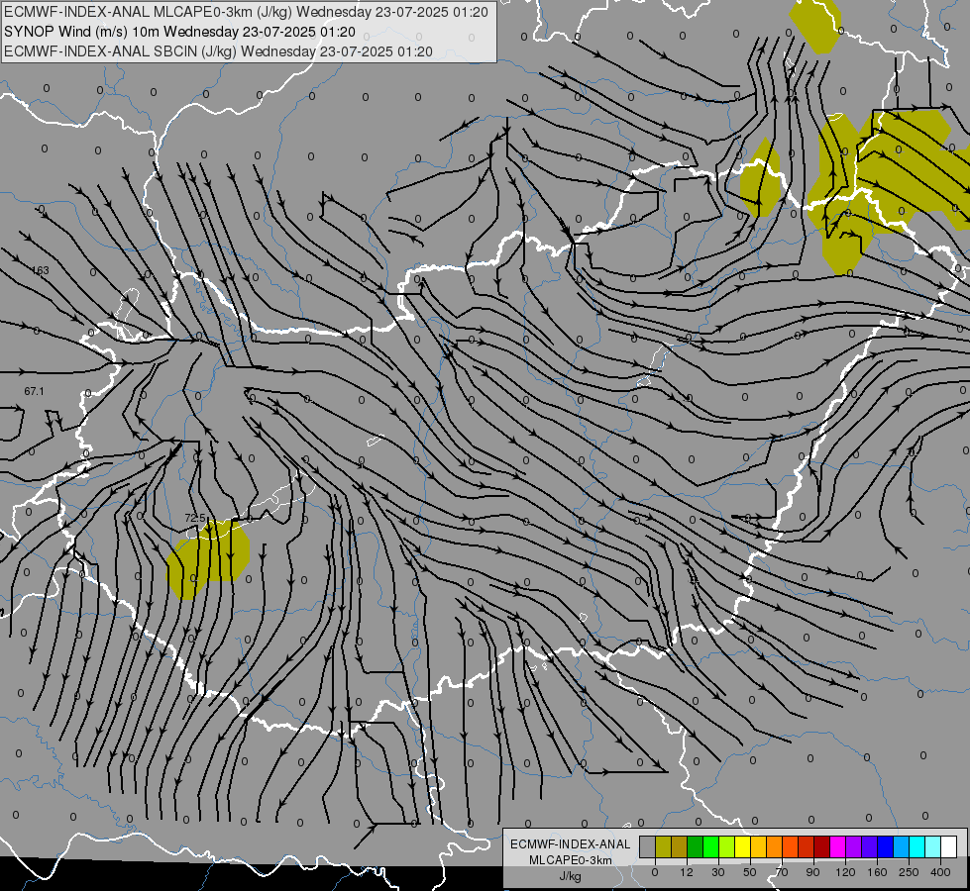Viewport: 970px width, 891px height.
Task: Click the legend tick value 90
Action: (x=812, y=872)
